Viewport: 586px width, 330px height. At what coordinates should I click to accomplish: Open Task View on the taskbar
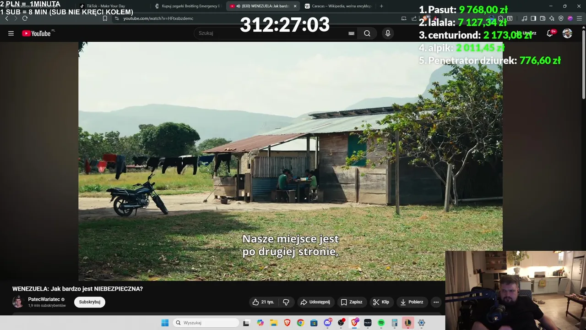[x=246, y=323]
